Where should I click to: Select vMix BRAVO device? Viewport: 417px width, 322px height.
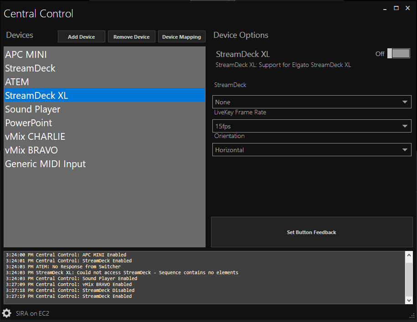coord(105,150)
